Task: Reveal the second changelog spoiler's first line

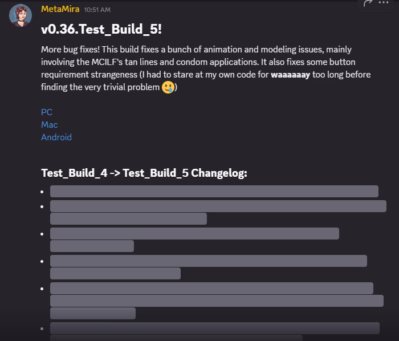Action: click(218, 206)
